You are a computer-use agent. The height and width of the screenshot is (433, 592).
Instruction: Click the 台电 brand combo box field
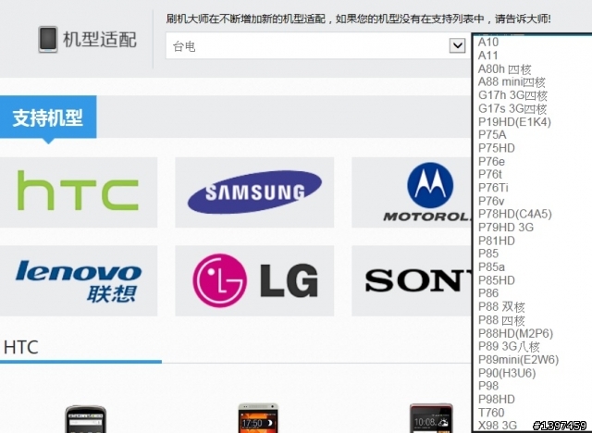316,45
